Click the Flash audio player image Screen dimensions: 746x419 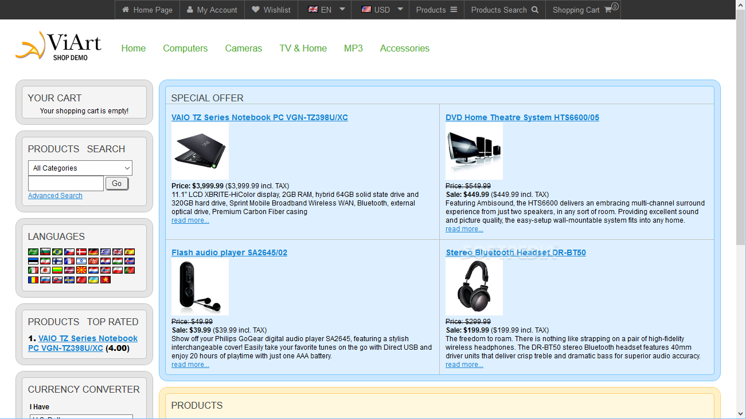pyautogui.click(x=200, y=286)
